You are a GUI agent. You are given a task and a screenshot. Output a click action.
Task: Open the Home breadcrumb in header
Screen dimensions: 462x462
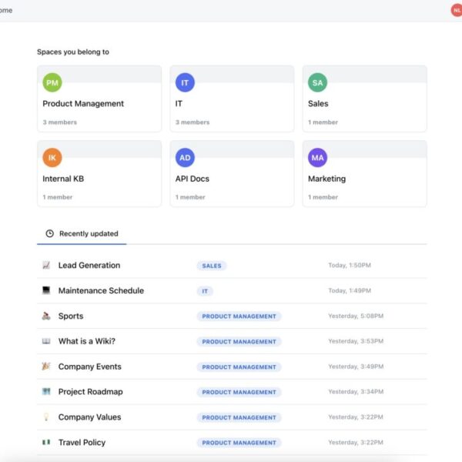pyautogui.click(x=6, y=10)
